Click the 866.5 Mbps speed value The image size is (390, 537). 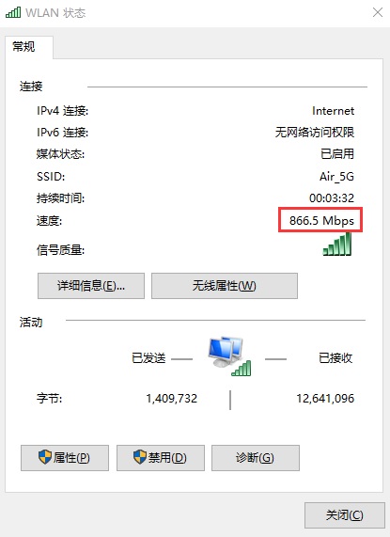(321, 221)
